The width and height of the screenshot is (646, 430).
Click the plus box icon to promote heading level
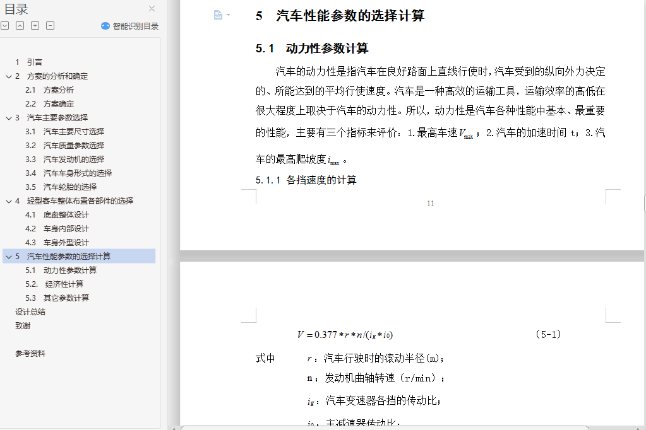35,26
